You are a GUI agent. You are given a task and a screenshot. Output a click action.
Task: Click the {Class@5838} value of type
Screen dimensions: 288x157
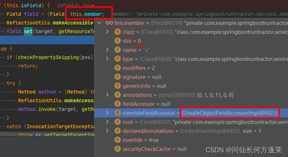pos(156,59)
